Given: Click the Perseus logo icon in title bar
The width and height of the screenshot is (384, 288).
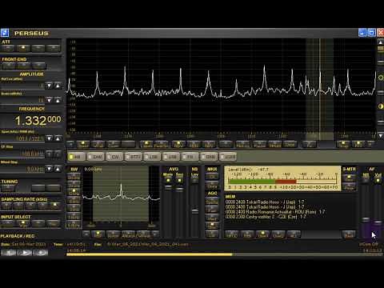Looking at the screenshot, I should tap(5, 33).
